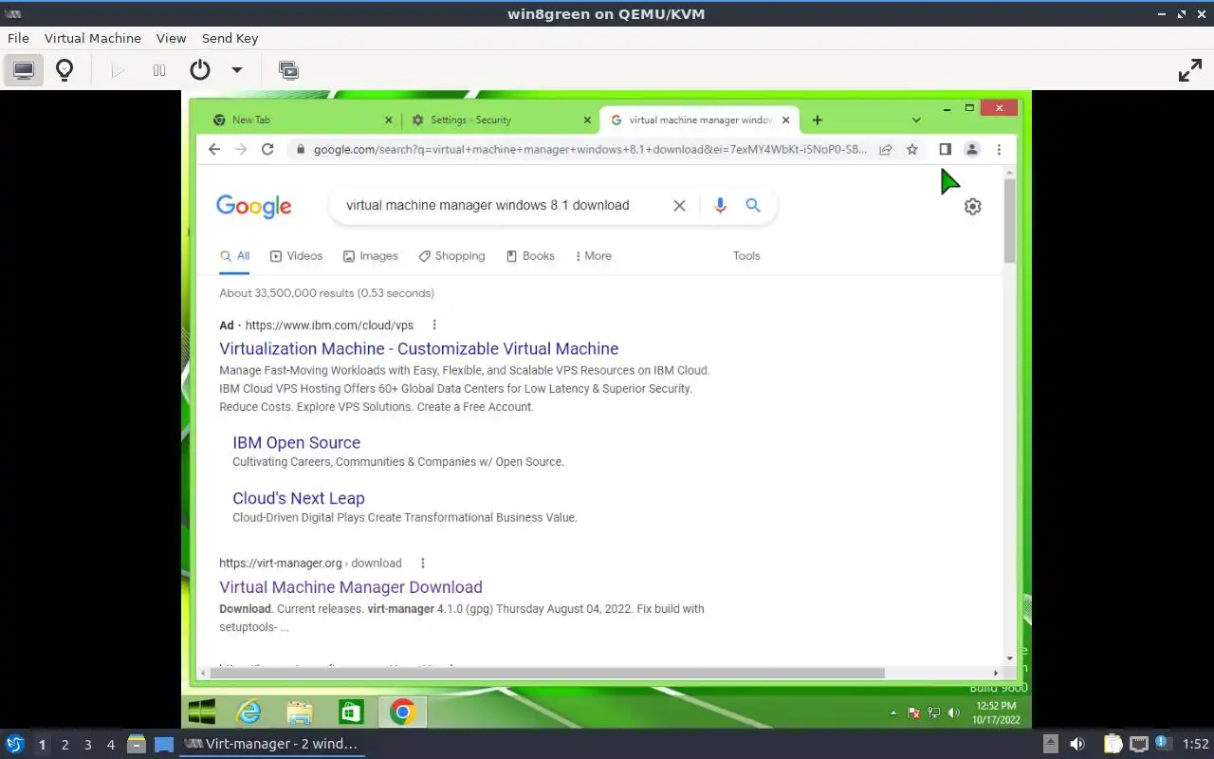
Task: Select the Books results tab
Action: pos(530,256)
